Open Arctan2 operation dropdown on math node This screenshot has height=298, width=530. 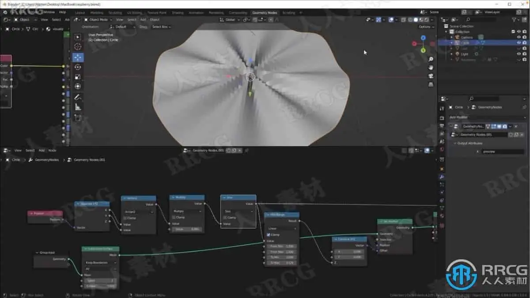(x=139, y=212)
